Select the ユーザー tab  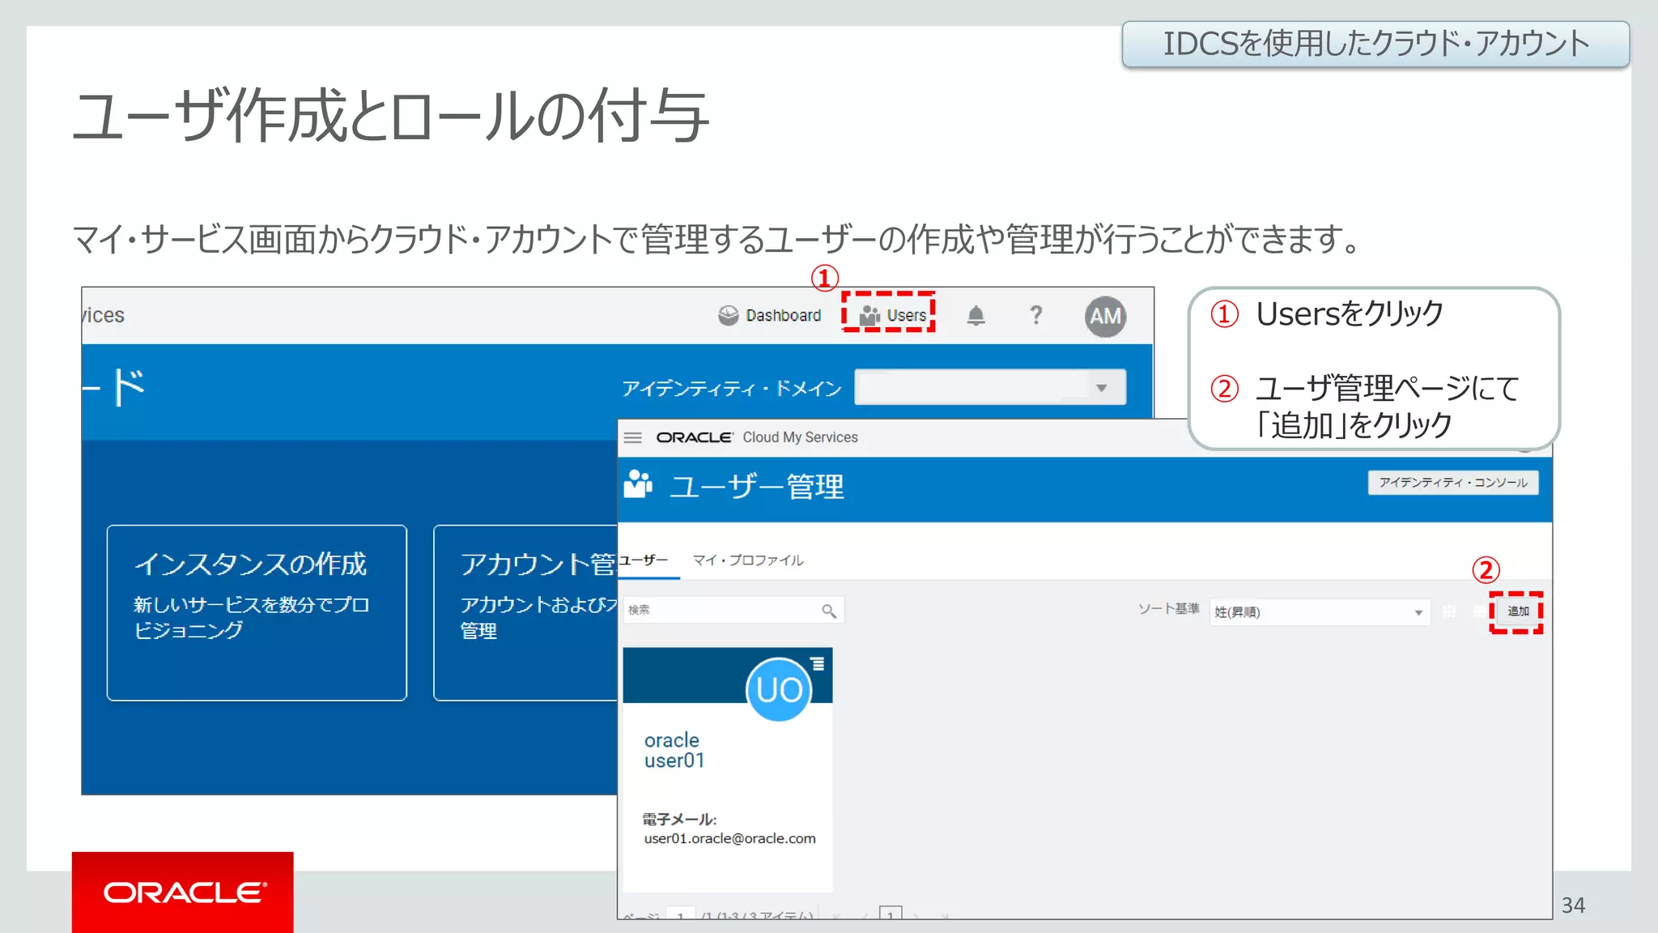tap(645, 560)
